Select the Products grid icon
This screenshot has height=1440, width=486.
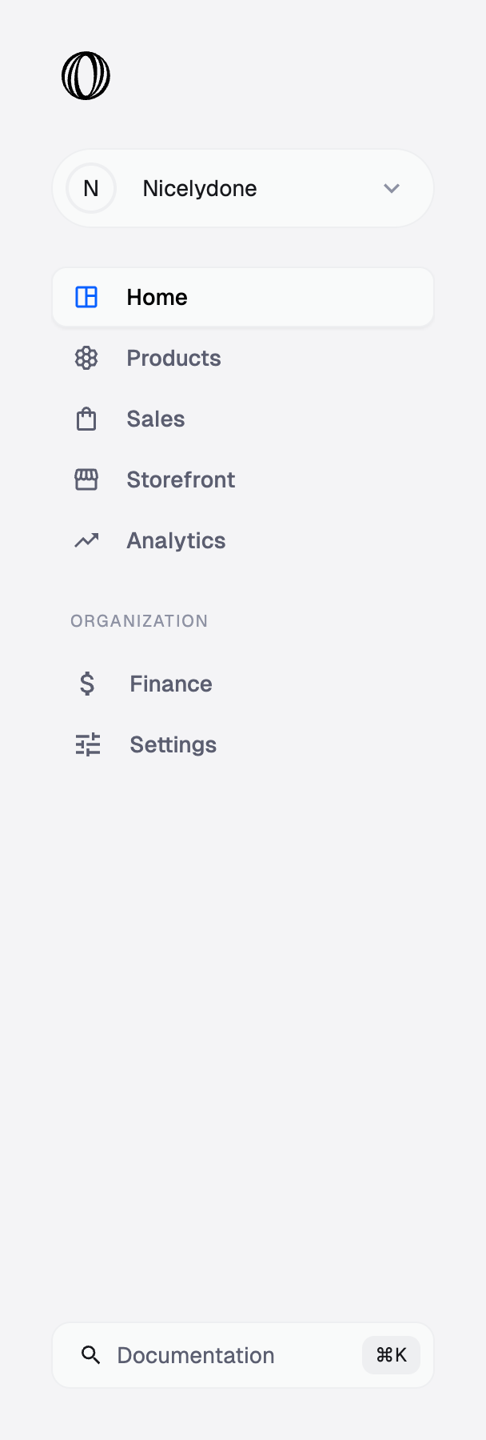(86, 358)
